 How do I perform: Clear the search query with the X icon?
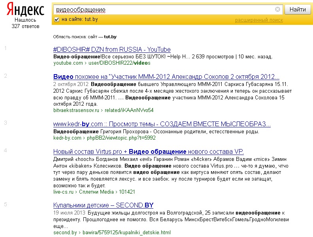(x=277, y=9)
